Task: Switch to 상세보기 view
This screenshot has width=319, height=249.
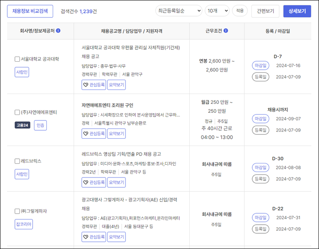Action: (297, 11)
